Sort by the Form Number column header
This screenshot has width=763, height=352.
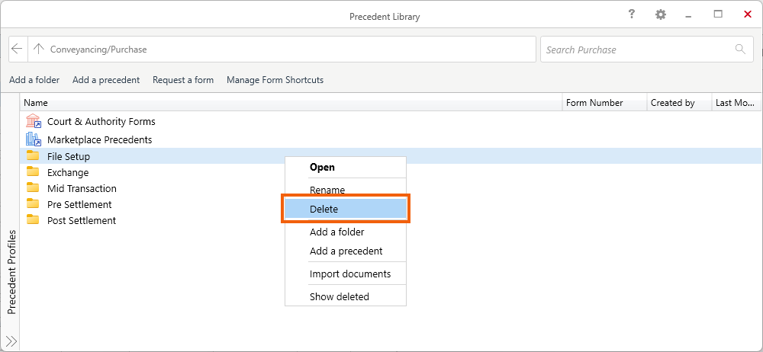coord(594,103)
